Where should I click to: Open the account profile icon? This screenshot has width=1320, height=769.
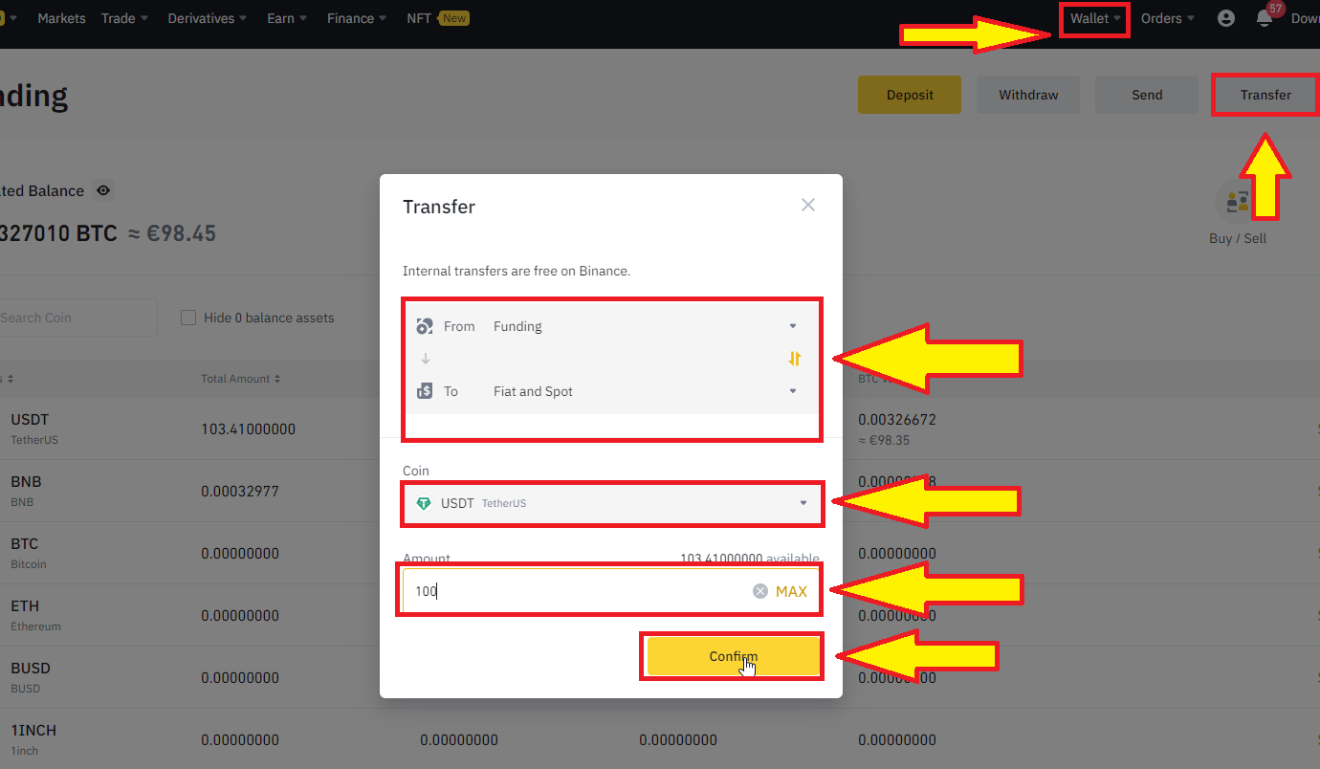1226,18
